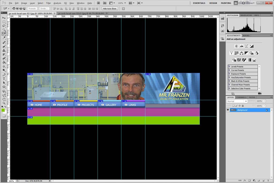Screen dimensions: 274x183
Task: Launch Mini Bridge from application bar
Action: point(105,3)
